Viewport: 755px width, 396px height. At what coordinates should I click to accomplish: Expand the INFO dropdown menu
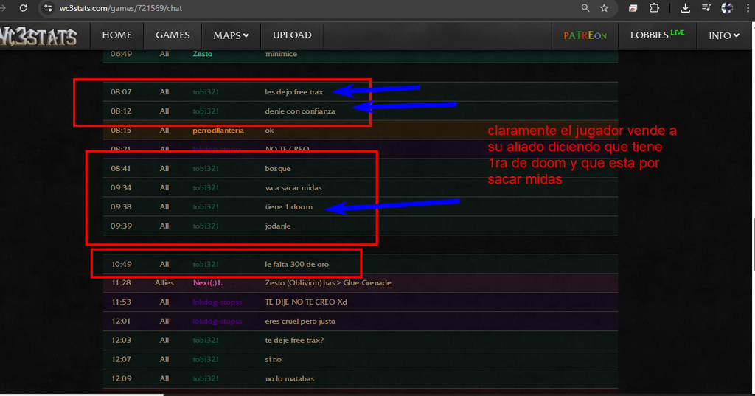[724, 35]
